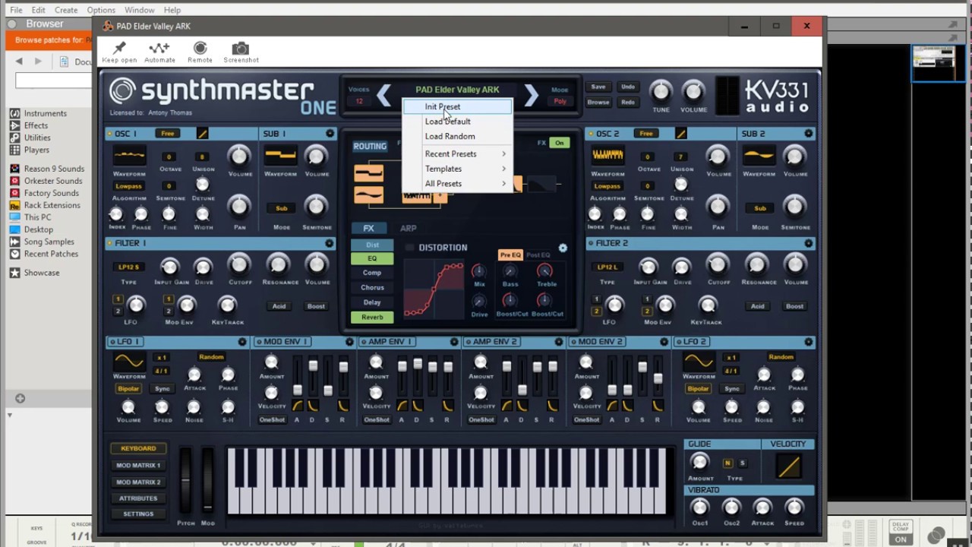This screenshot has height=547, width=972.
Task: Click Instruments icon in Browser
Action: (14, 113)
